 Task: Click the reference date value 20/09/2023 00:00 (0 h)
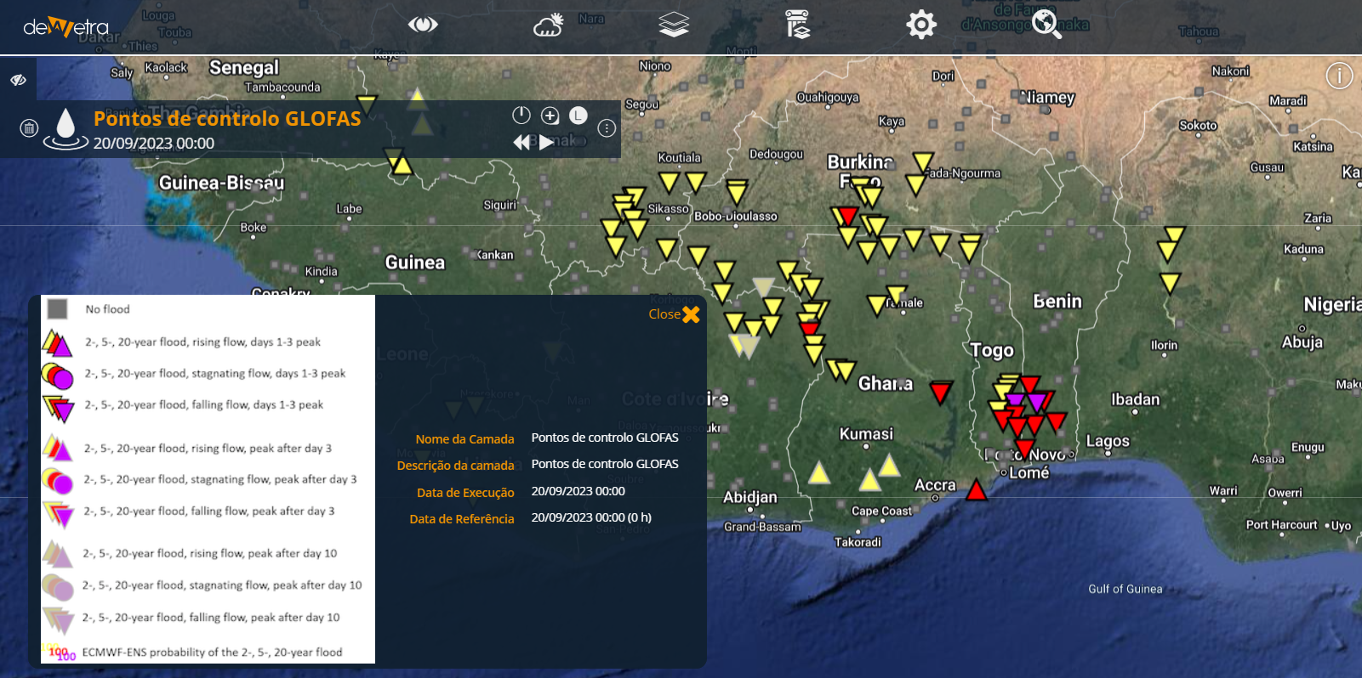pos(591,517)
